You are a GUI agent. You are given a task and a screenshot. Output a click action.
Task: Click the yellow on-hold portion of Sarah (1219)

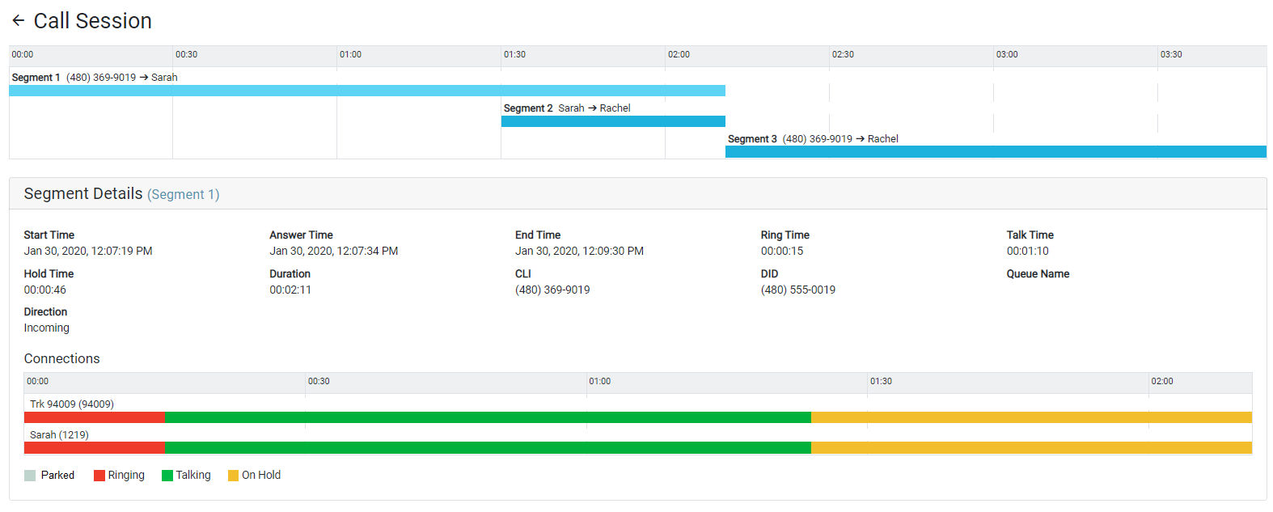pos(1031,448)
